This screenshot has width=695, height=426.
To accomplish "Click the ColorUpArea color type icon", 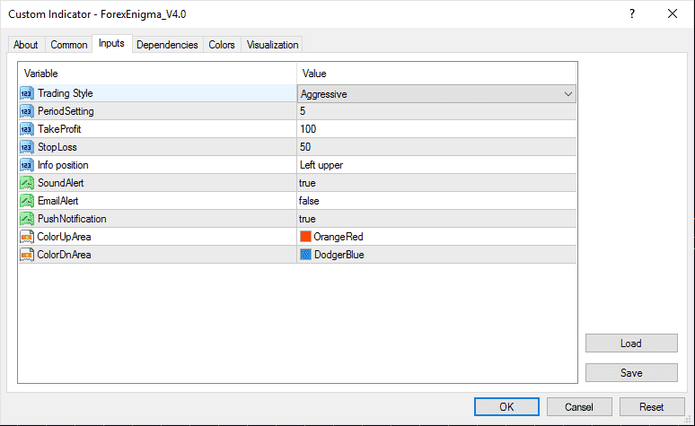I will tap(27, 237).
